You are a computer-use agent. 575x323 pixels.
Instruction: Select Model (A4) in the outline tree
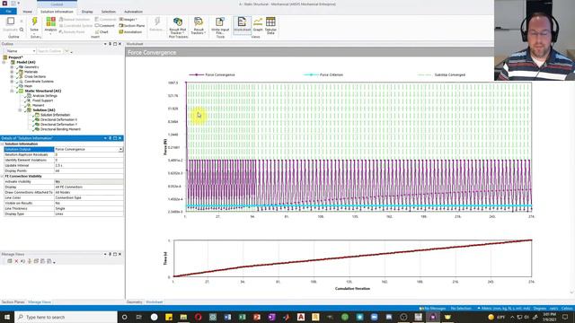(26, 62)
